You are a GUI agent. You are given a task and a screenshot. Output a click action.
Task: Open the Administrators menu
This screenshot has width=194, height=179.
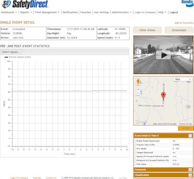[x=121, y=12]
